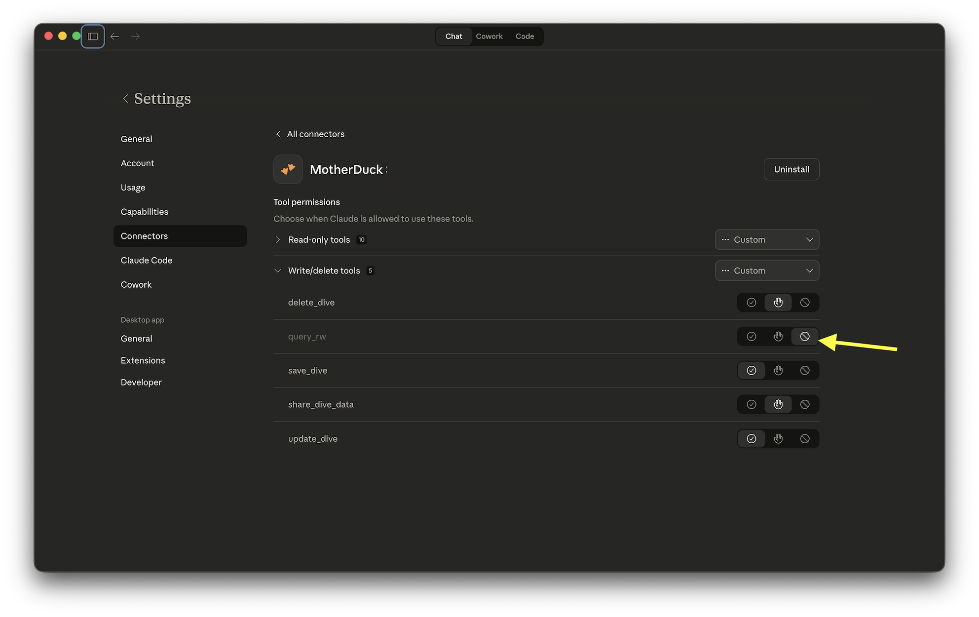979x617 pixels.
Task: Click the yellow minimize window button
Action: tap(62, 36)
